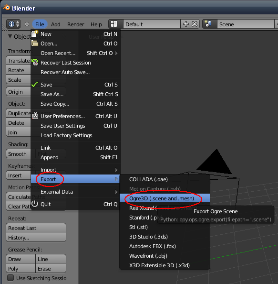Click the Link menu entry

tap(75, 148)
